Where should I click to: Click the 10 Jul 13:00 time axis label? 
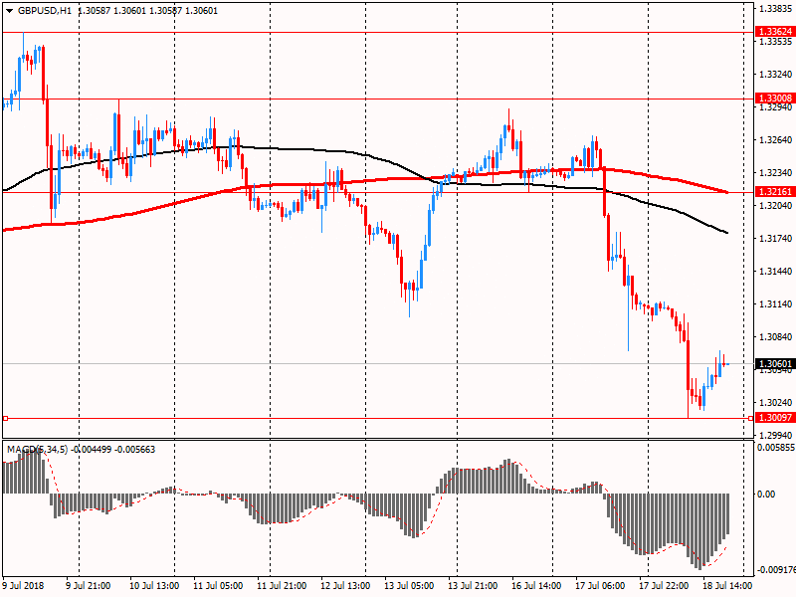[x=154, y=586]
